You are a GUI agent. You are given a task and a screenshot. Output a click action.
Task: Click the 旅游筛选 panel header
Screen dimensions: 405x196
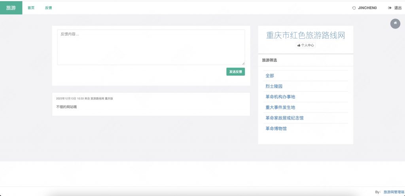[269, 60]
